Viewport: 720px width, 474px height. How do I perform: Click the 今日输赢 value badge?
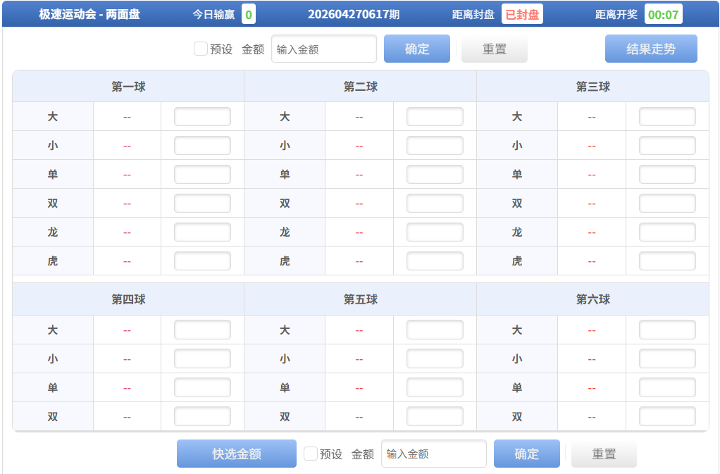(x=249, y=15)
